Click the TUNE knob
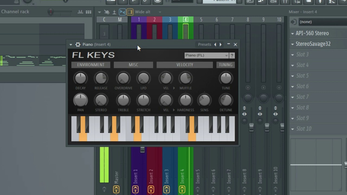Viewport: 347px width, 195px height. pyautogui.click(x=226, y=78)
